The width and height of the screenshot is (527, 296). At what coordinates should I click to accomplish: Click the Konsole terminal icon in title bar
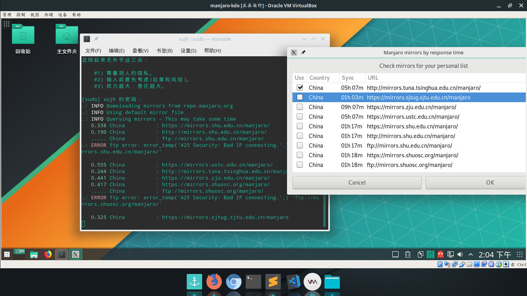(x=87, y=39)
